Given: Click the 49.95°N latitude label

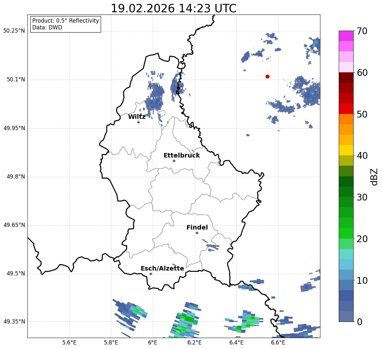Looking at the screenshot, I should pyautogui.click(x=14, y=128).
